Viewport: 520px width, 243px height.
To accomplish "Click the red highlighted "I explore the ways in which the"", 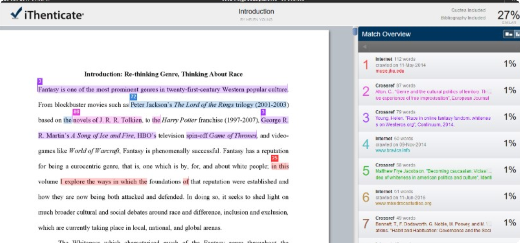I will pos(104,181).
